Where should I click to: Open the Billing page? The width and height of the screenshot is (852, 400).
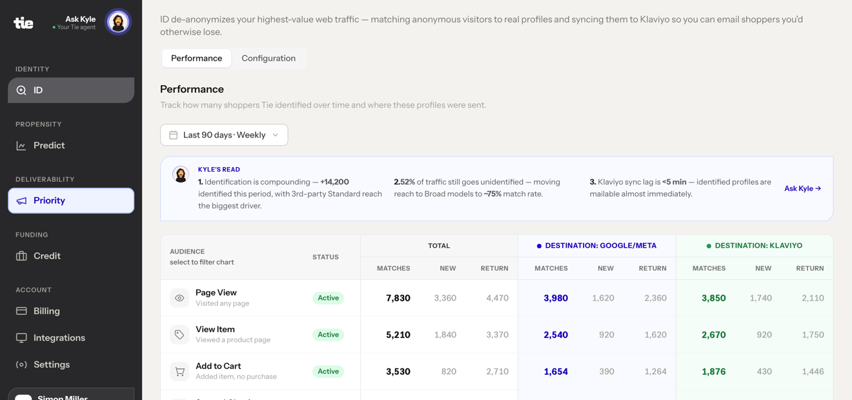[x=71, y=311]
